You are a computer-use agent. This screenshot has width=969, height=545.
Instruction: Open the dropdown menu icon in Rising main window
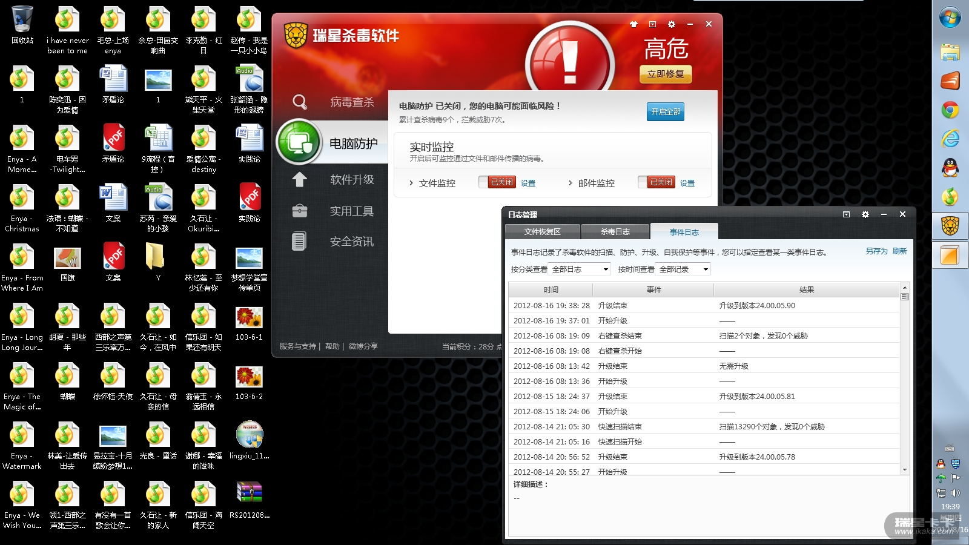click(652, 24)
